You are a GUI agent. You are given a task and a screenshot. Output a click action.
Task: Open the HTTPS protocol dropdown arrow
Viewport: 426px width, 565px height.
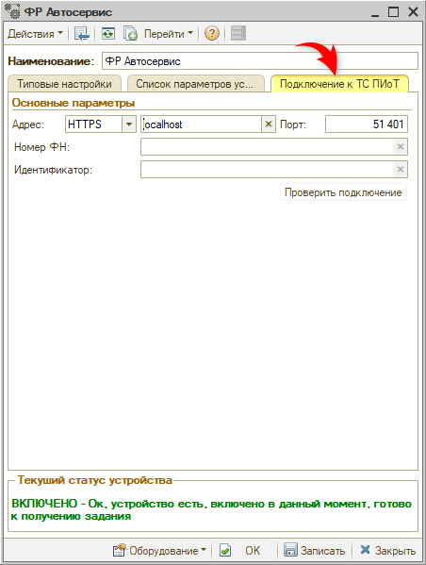pos(129,125)
